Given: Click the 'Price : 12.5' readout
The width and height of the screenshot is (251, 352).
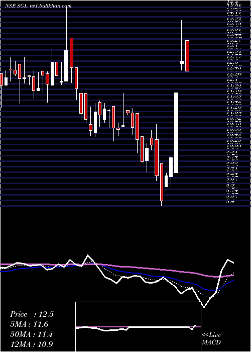Looking at the screenshot, I should point(32,314).
